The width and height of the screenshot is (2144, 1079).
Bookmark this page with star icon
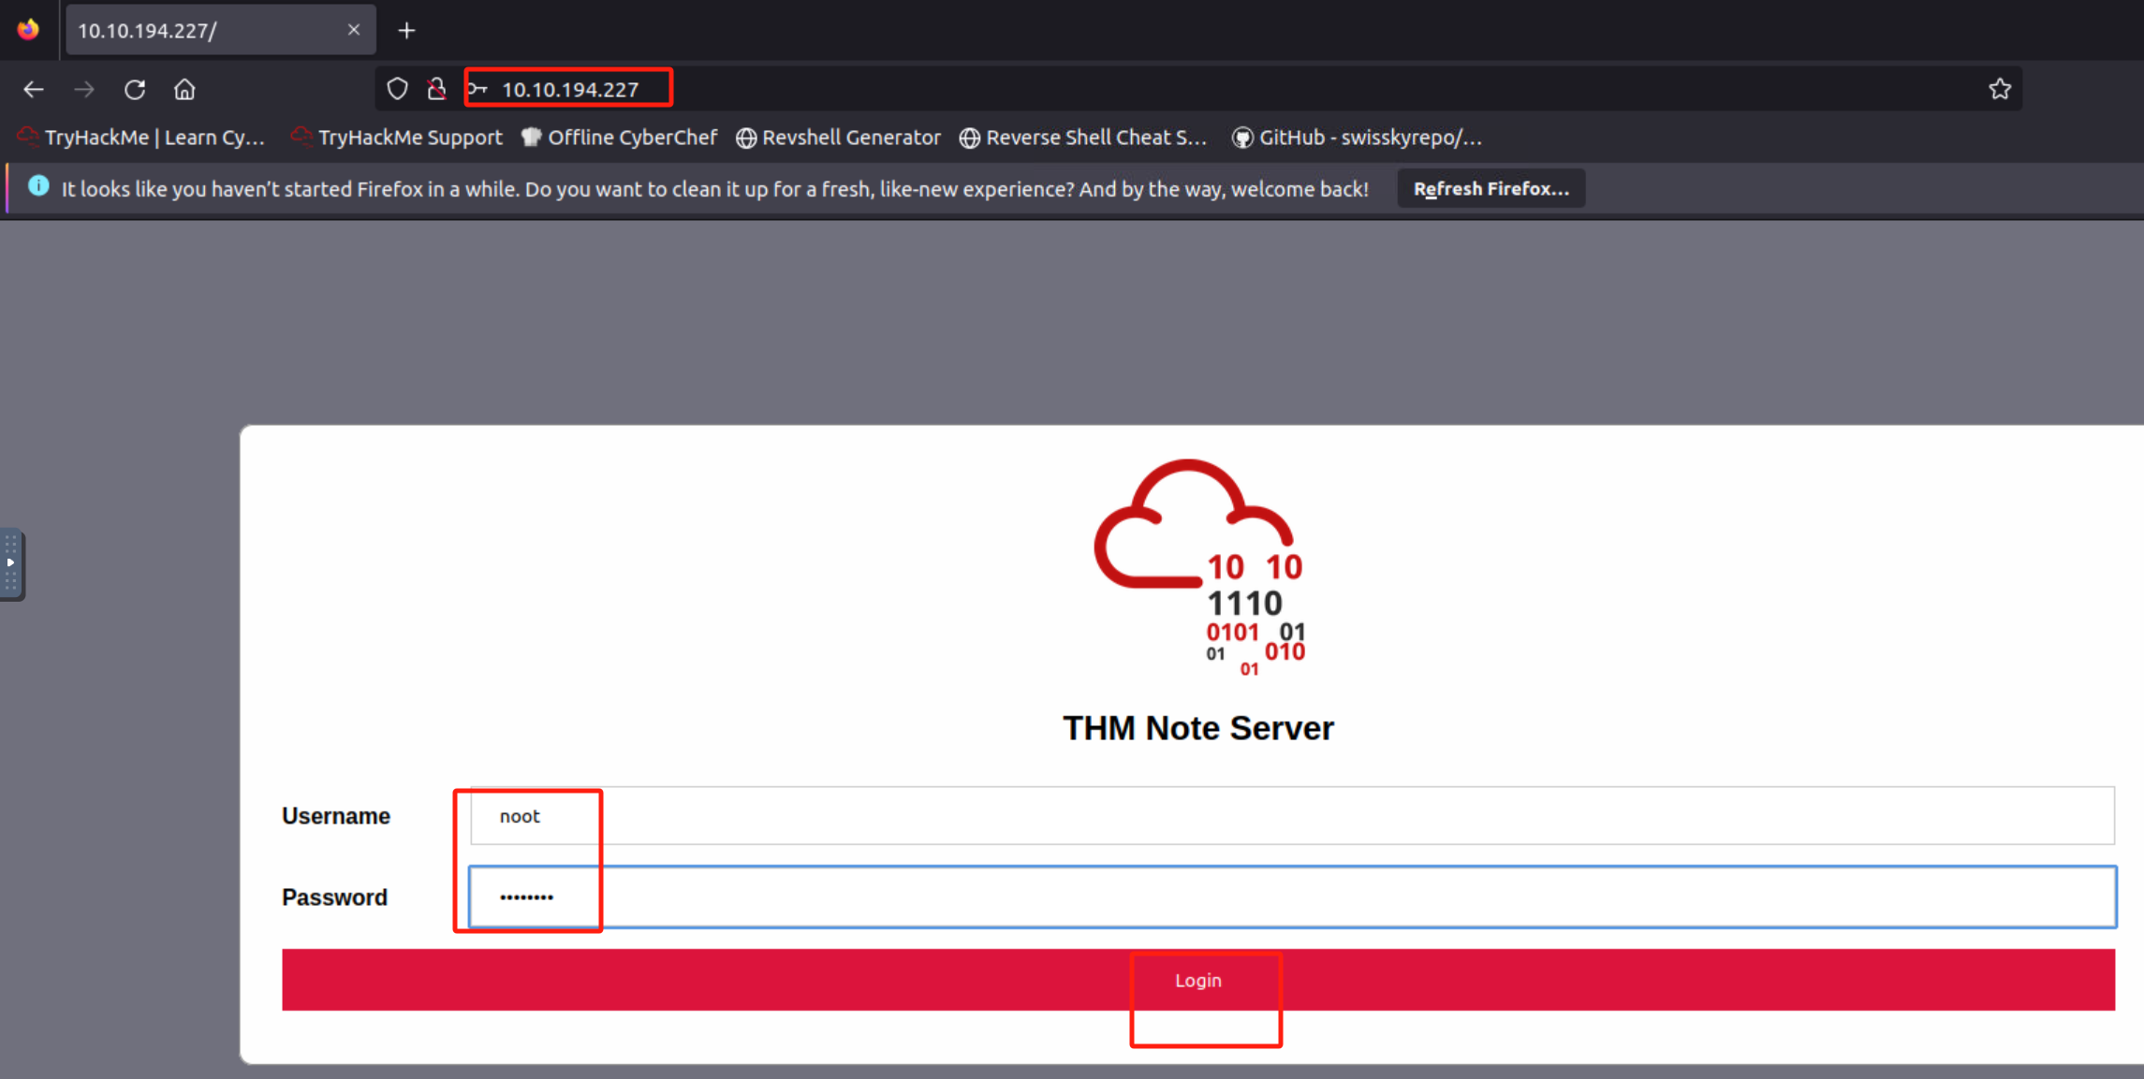tap(2000, 89)
